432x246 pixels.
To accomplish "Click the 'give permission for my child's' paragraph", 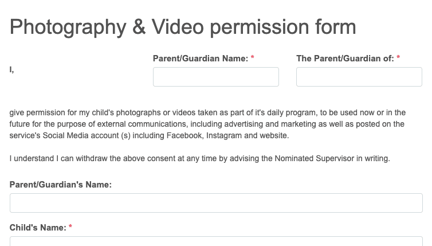I will coord(207,124).
